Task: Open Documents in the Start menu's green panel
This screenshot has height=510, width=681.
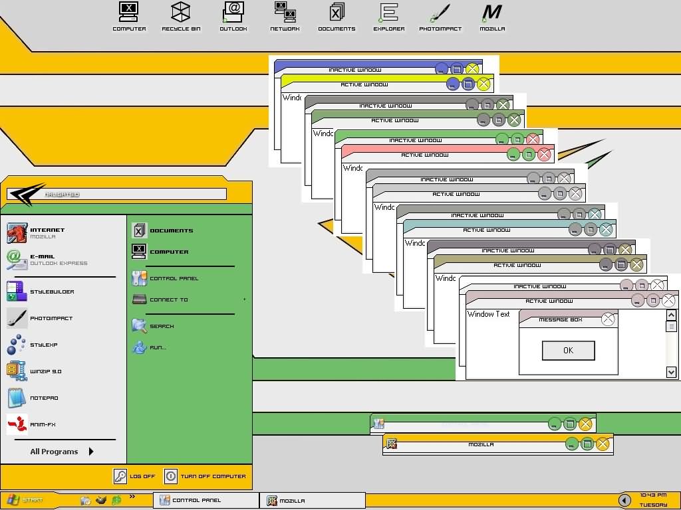Action: click(162, 230)
